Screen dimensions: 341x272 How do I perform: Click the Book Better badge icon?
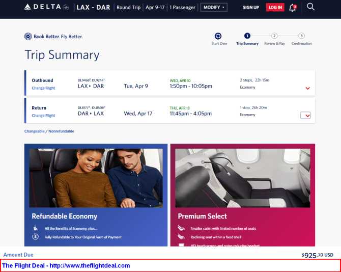coord(28,36)
